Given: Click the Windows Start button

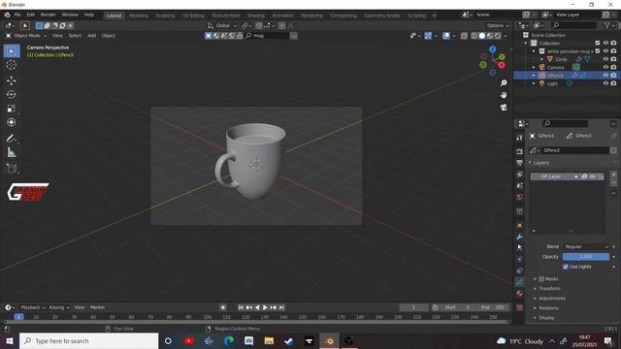Looking at the screenshot, I should [x=10, y=341].
